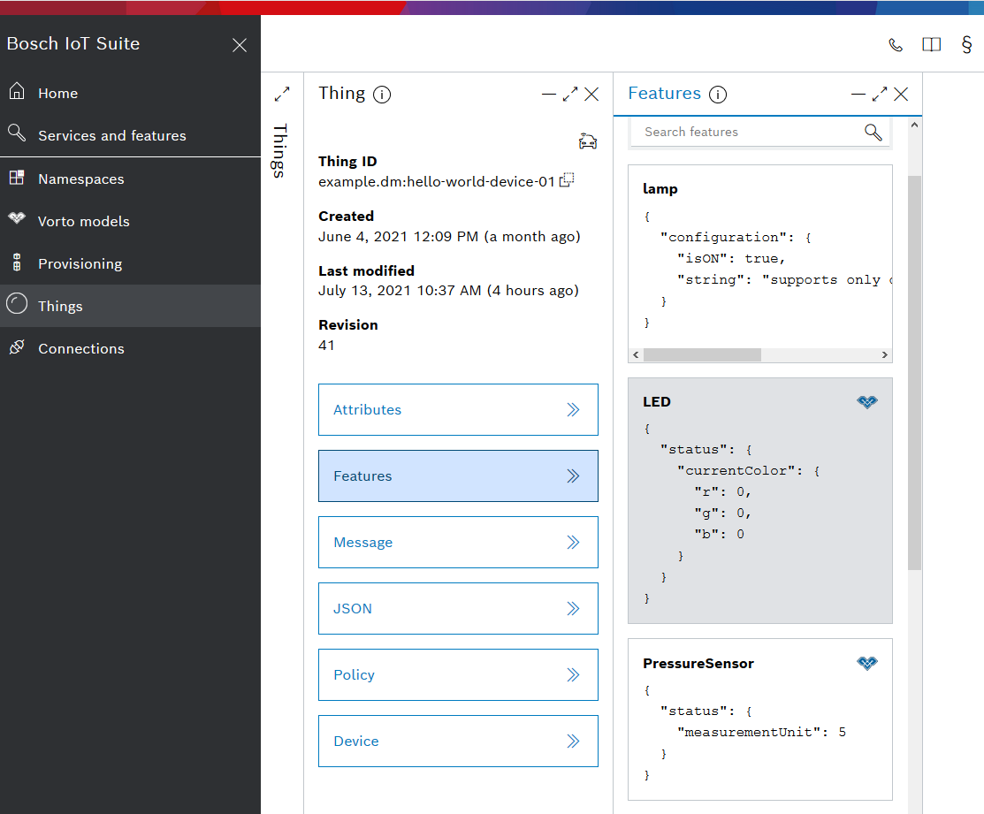Image resolution: width=984 pixels, height=814 pixels.
Task: Click the Policy double chevron
Action: coord(573,674)
